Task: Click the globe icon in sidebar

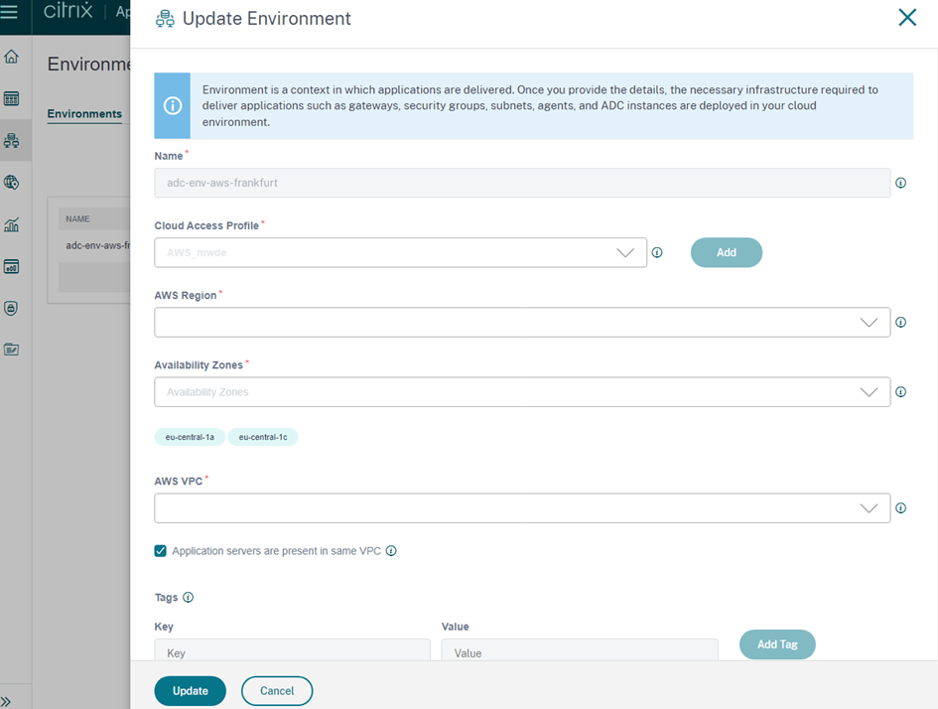Action: (12, 183)
